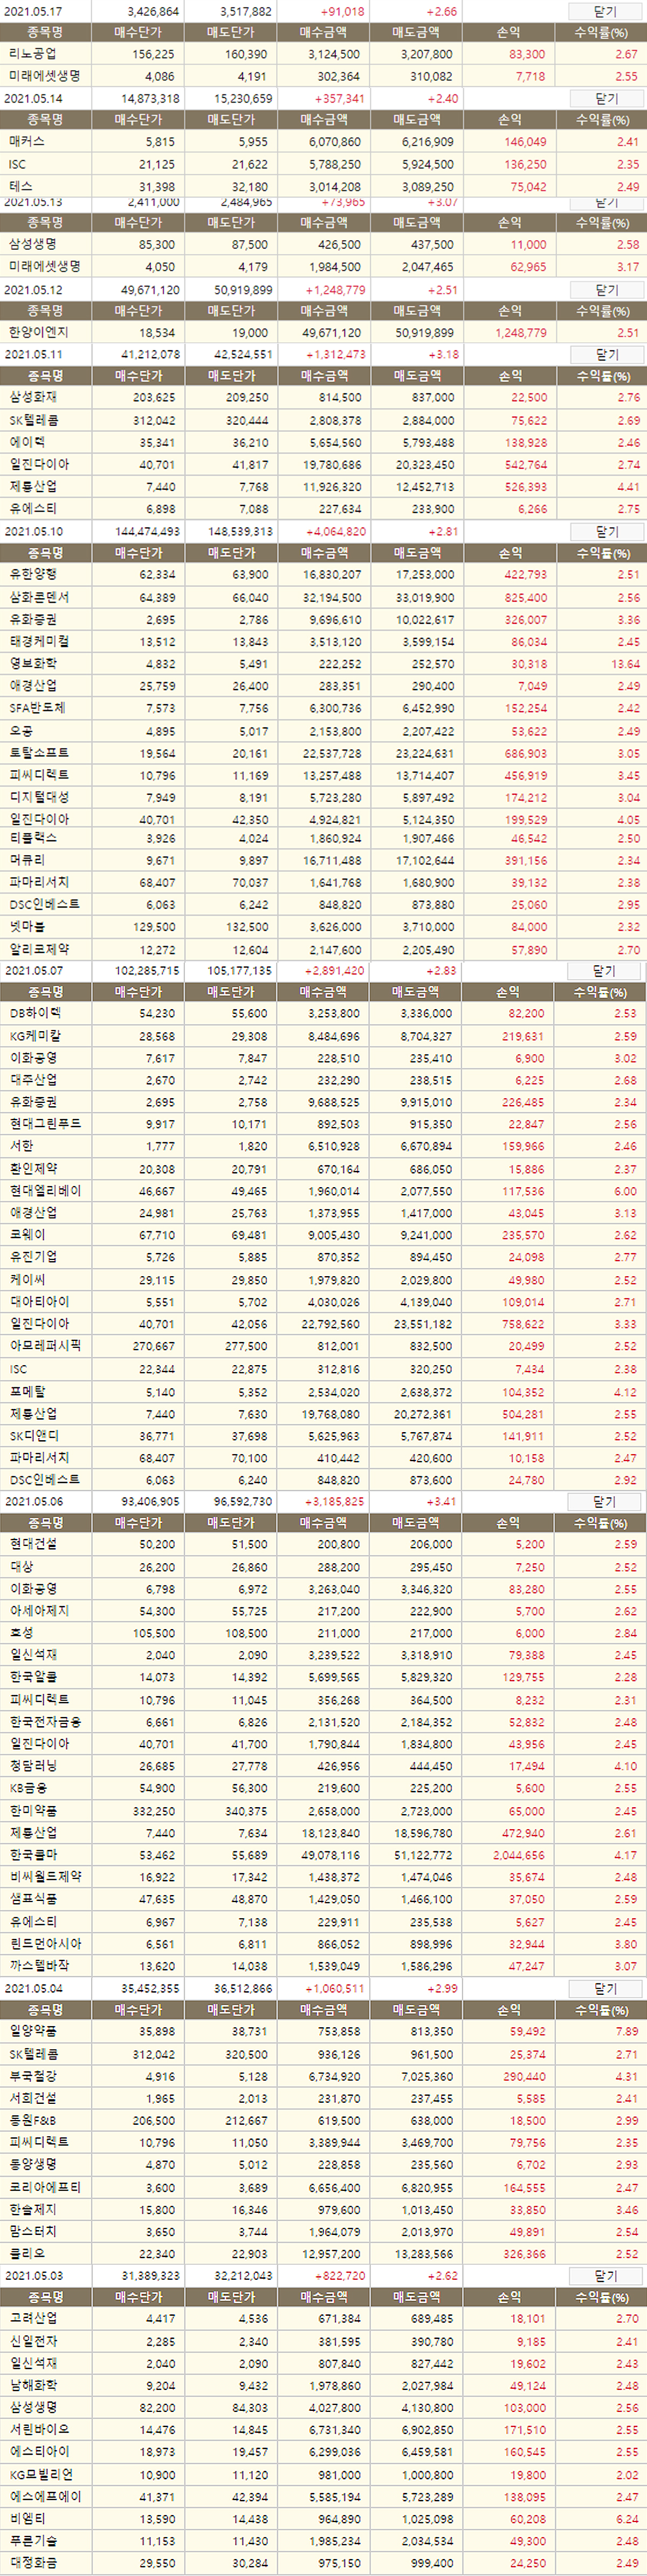This screenshot has width=647, height=2576.
Task: Select the KG케미칼 stock name
Action: pyautogui.click(x=35, y=1036)
